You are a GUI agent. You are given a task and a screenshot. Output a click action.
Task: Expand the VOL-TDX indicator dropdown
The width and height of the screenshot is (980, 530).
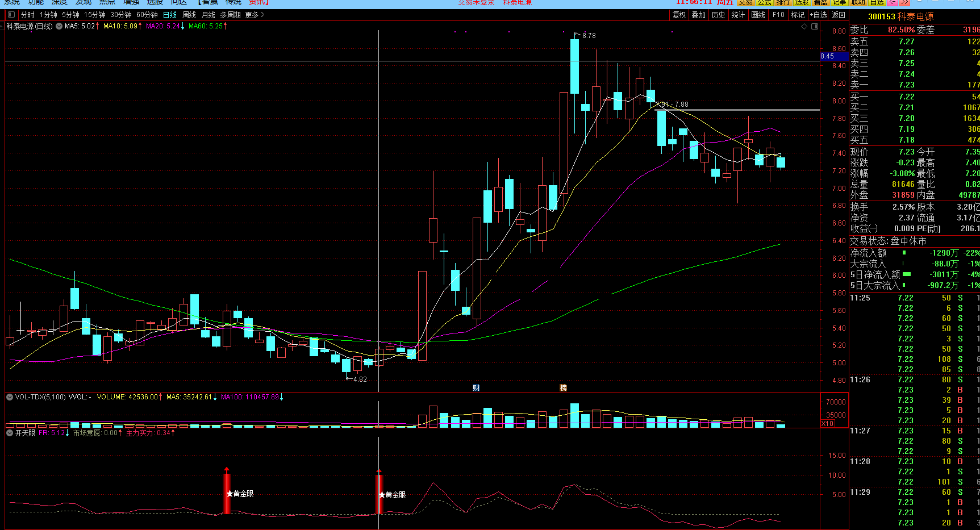10,397
